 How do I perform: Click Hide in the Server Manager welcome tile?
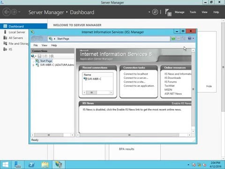click(x=209, y=86)
